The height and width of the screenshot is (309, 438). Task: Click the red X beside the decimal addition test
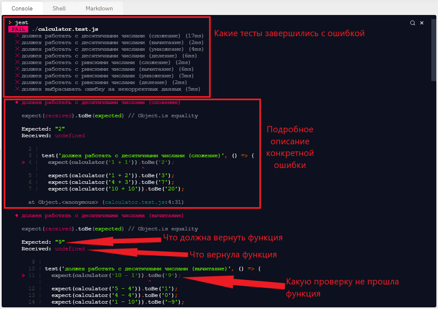[x=18, y=36]
